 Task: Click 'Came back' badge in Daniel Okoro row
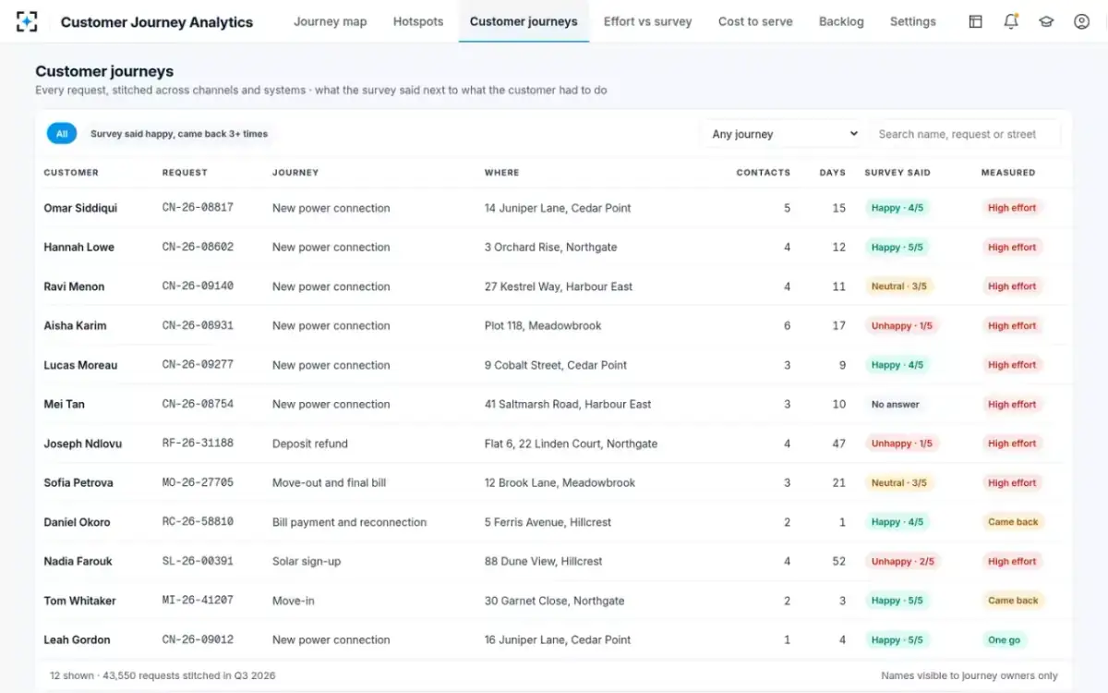[1013, 522]
